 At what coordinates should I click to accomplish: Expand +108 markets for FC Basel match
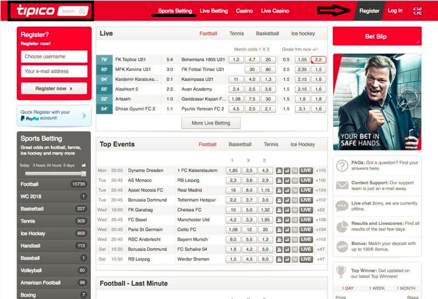point(320,220)
